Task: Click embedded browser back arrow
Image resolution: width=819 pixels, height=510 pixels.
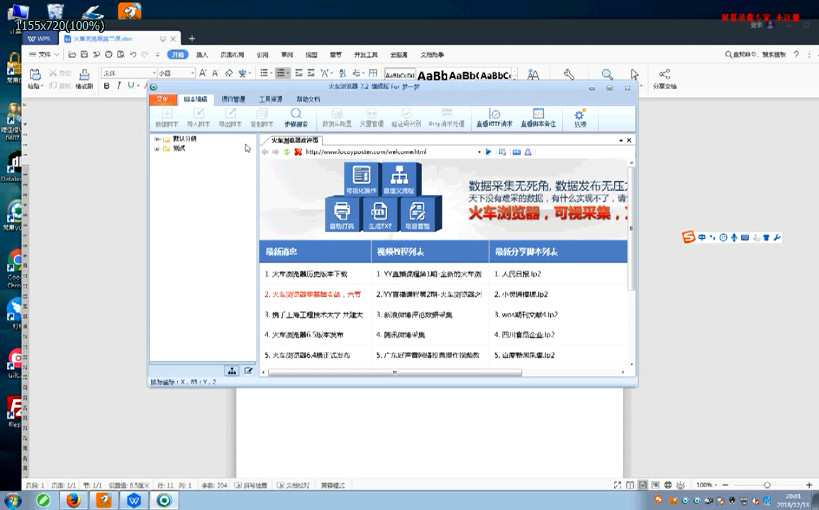Action: pos(264,152)
